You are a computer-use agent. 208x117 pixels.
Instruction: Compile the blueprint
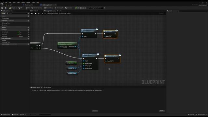(12, 8)
